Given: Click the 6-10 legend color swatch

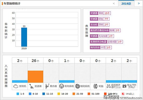Looking at the screenshot, I should [30, 94].
